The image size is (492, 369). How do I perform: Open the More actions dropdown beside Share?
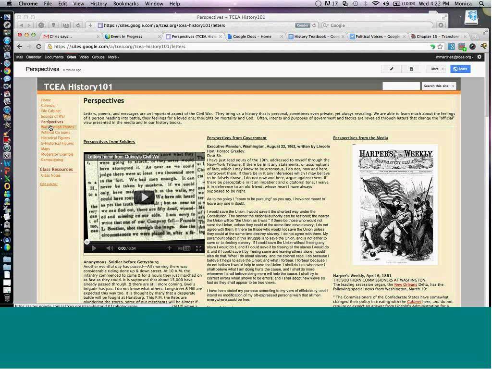[x=435, y=69]
